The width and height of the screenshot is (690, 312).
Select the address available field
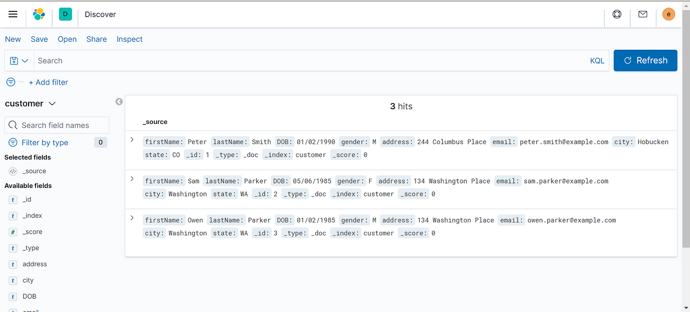click(x=35, y=264)
